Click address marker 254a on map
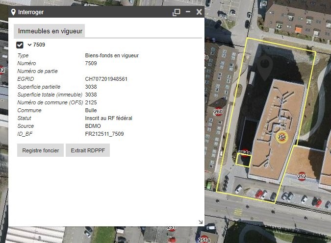Screen dimensions: 331x243 pos(245,153)
